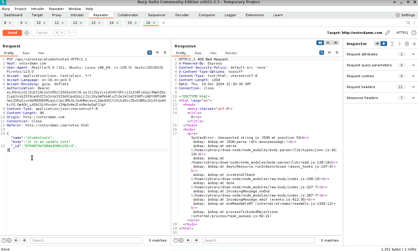Open Settings in the top right

(405, 15)
